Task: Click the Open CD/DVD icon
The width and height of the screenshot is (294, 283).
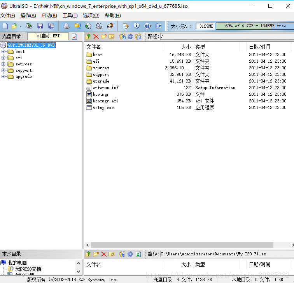Action: (x=29, y=26)
